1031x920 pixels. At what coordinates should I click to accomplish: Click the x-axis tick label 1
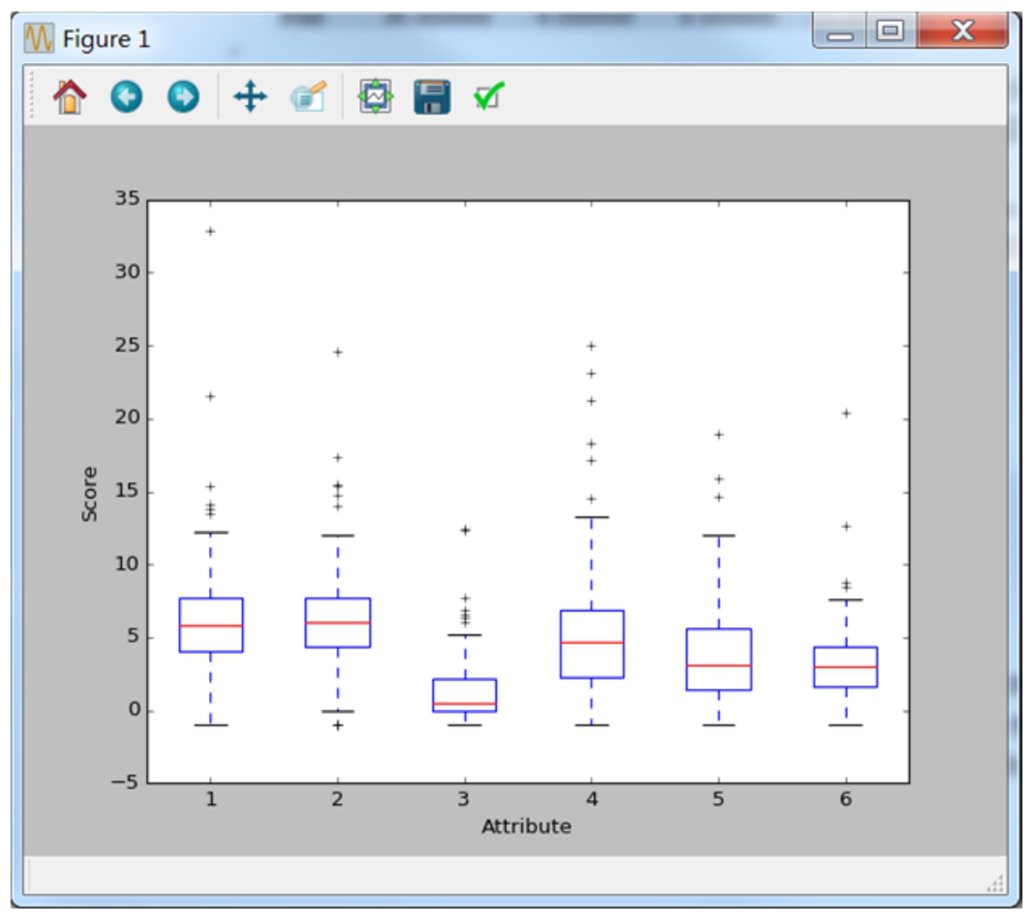tap(210, 800)
